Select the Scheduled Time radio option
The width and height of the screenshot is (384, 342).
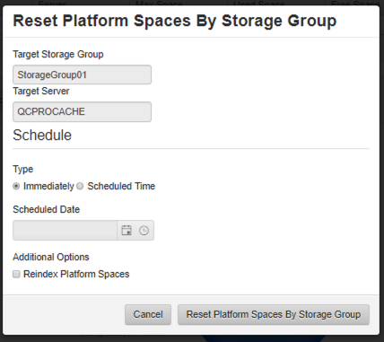(x=80, y=186)
